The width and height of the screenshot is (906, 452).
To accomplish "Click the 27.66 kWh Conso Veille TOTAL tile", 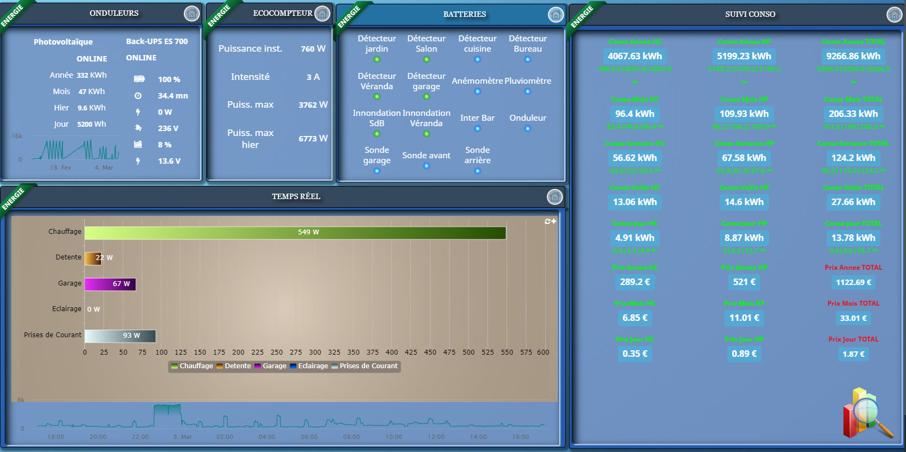I will (x=853, y=202).
